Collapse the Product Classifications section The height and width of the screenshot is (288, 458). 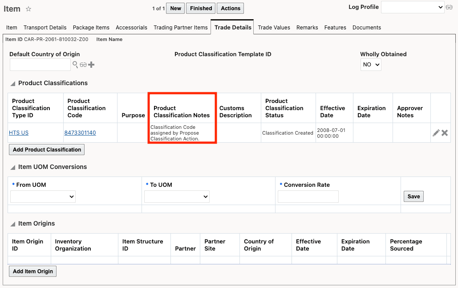pyautogui.click(x=12, y=83)
